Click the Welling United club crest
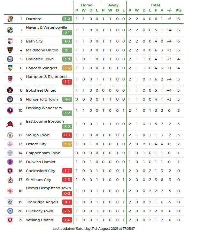This screenshot has width=198, height=234. [10, 220]
